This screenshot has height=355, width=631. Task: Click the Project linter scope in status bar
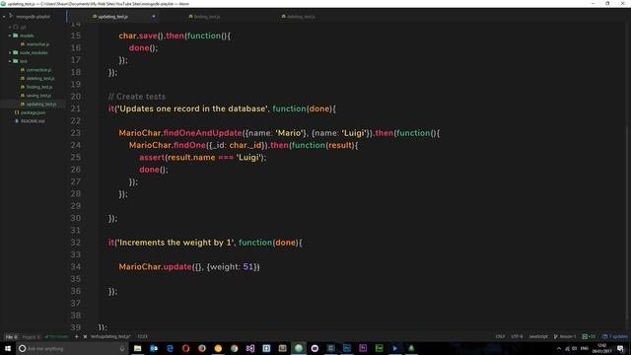click(x=31, y=337)
